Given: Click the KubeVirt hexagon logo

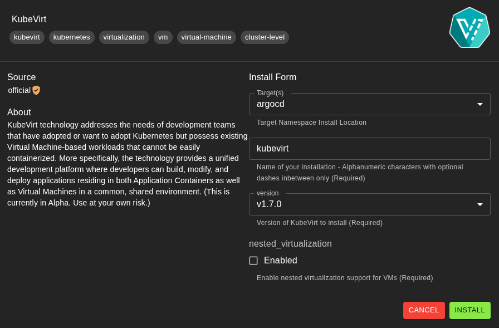Looking at the screenshot, I should (469, 27).
